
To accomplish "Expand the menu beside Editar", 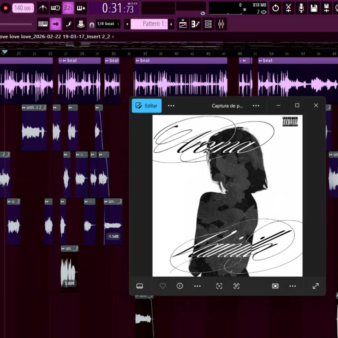I will pos(171,106).
